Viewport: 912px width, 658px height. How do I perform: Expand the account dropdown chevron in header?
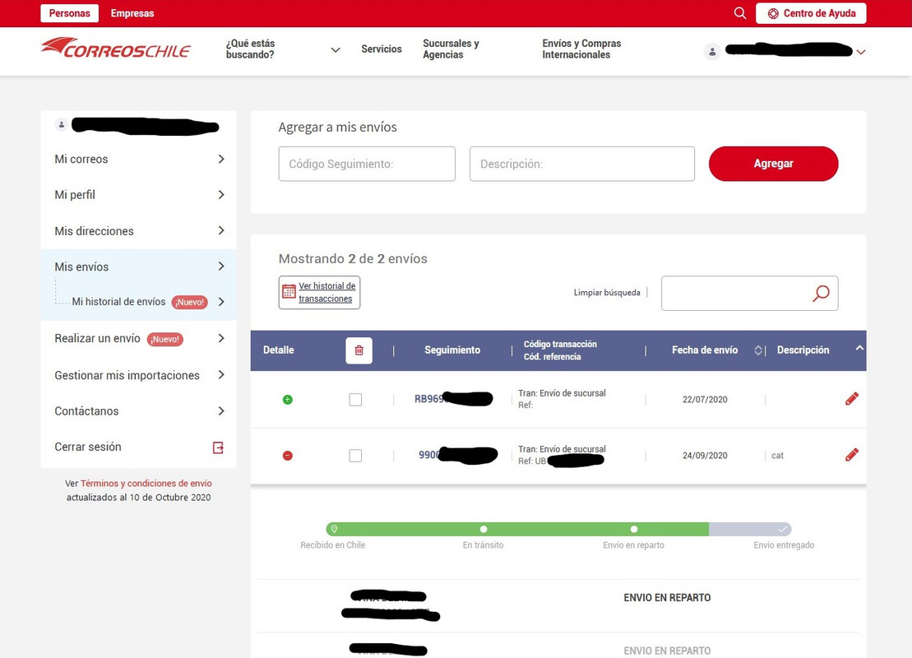pyautogui.click(x=861, y=52)
